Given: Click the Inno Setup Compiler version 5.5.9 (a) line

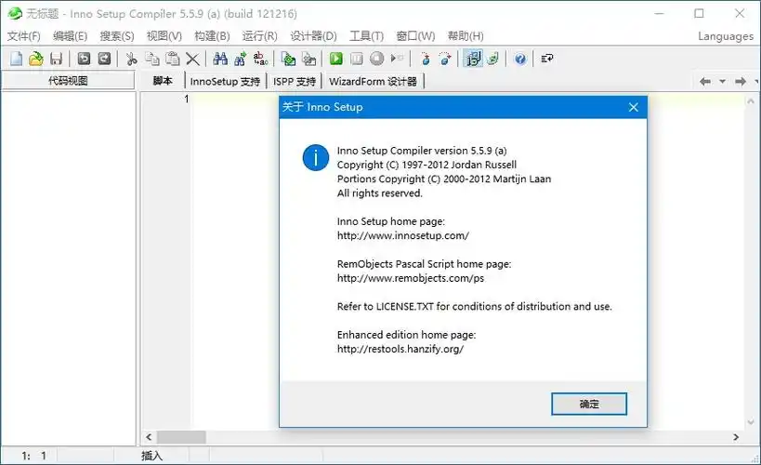Looking at the screenshot, I should 422,151.
